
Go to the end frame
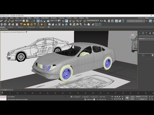(122, 97)
